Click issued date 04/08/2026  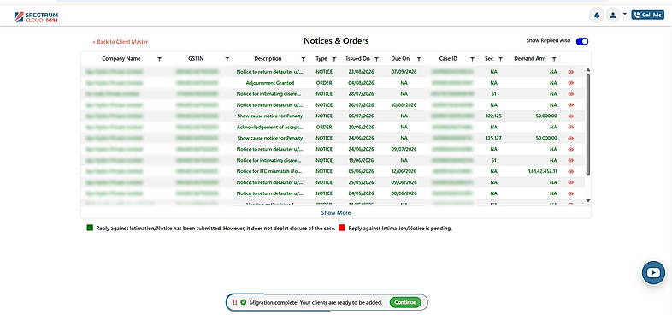(362, 83)
